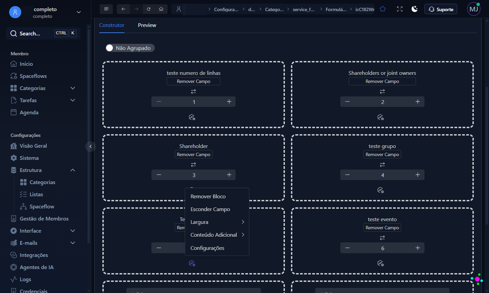
Task: Open the Construtor tab
Action: (x=112, y=25)
